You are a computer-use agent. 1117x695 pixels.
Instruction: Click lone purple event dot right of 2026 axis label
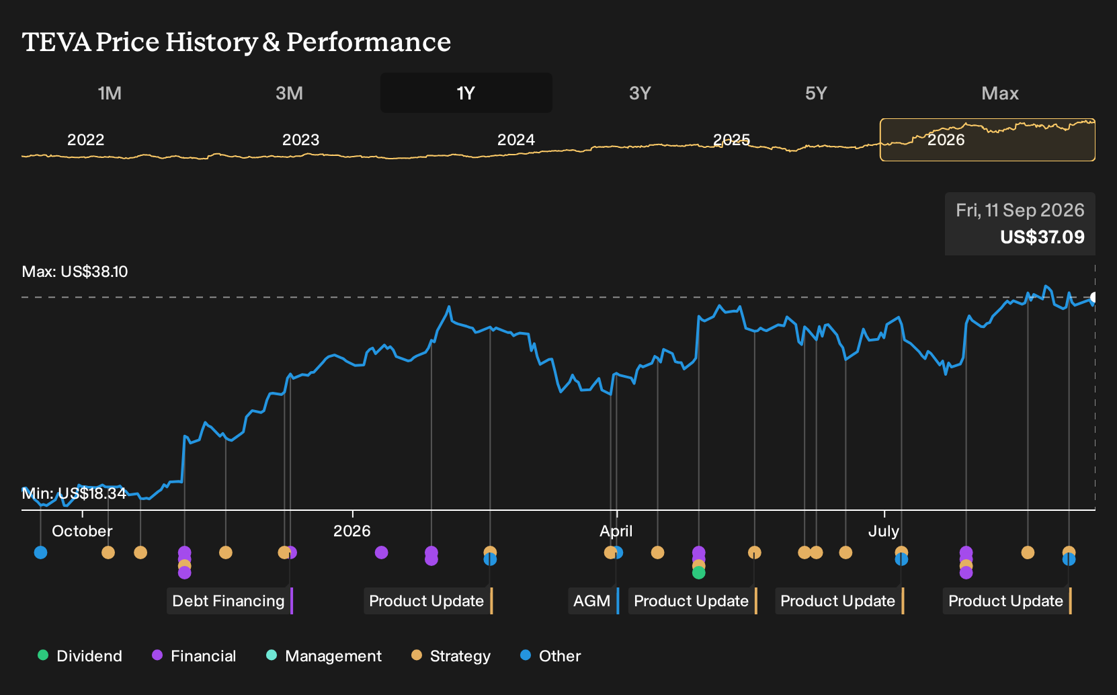coord(381,553)
